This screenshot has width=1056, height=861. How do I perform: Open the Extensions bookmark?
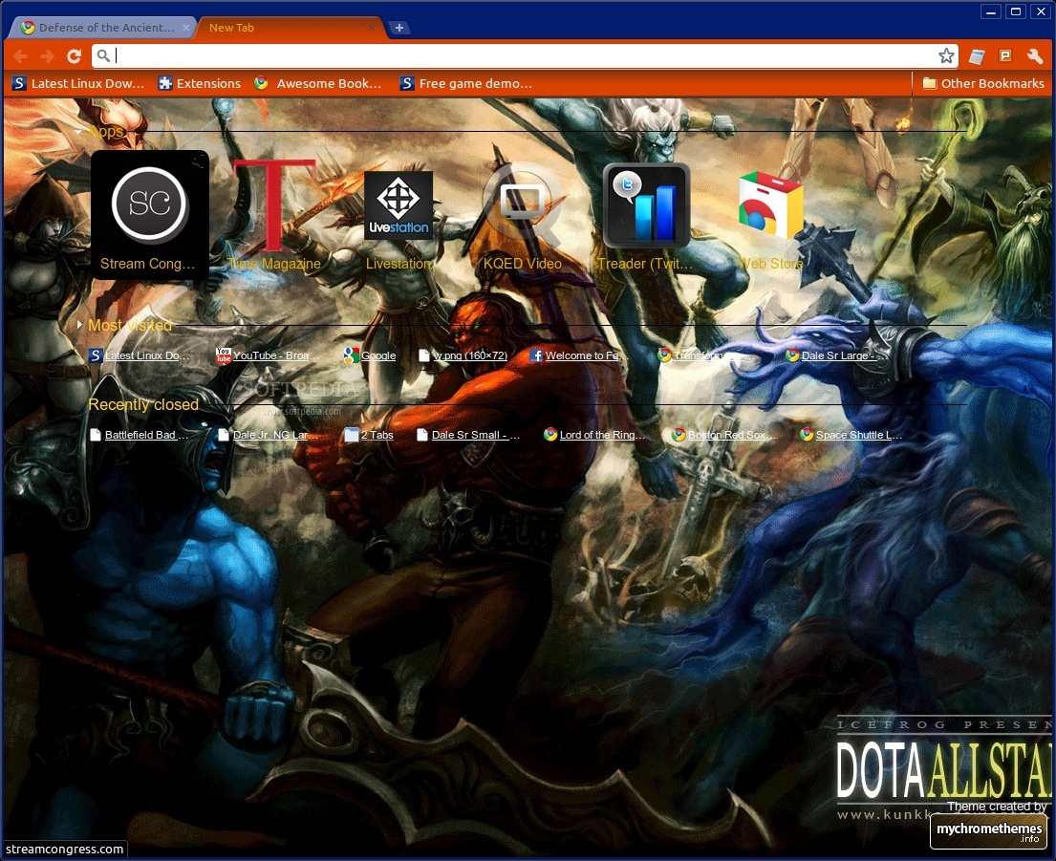200,83
